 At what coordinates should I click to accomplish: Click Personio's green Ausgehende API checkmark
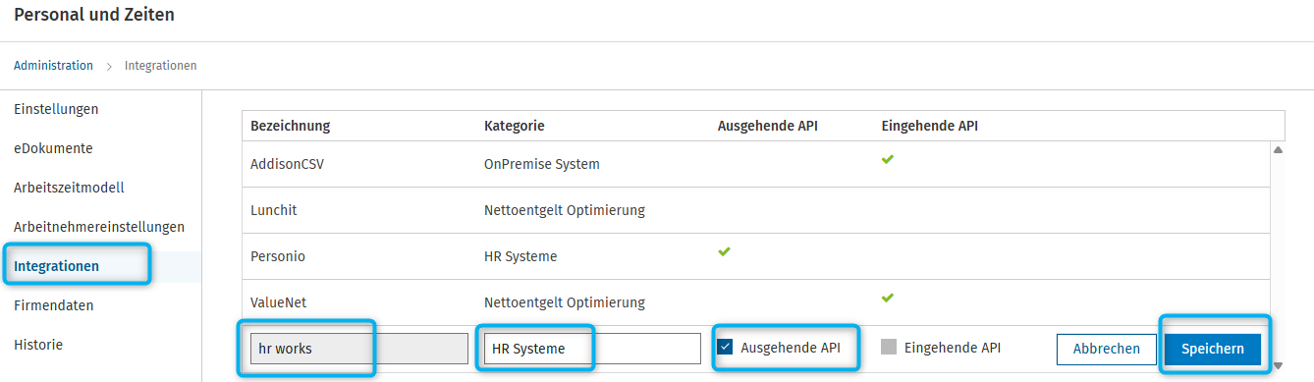725,251
